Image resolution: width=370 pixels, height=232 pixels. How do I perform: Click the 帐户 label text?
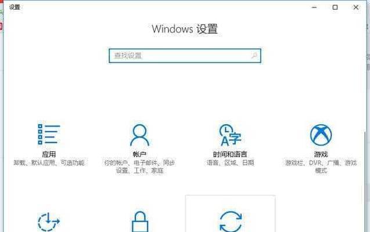click(139, 154)
